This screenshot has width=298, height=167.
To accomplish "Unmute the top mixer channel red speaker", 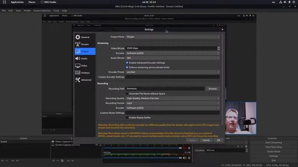I will pos(184,148).
